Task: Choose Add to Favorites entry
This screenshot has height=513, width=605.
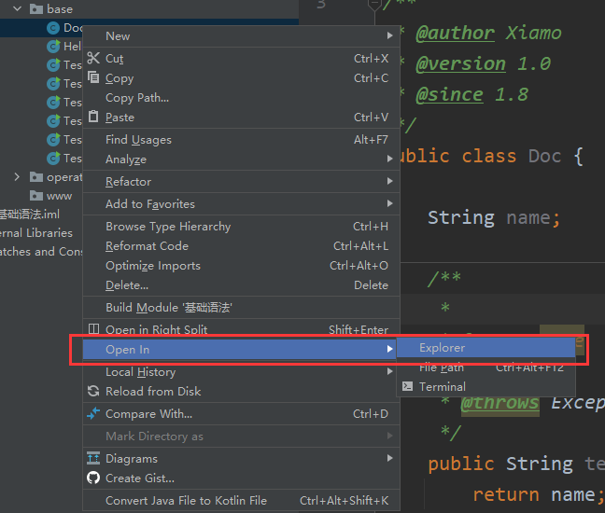Action: (242, 204)
